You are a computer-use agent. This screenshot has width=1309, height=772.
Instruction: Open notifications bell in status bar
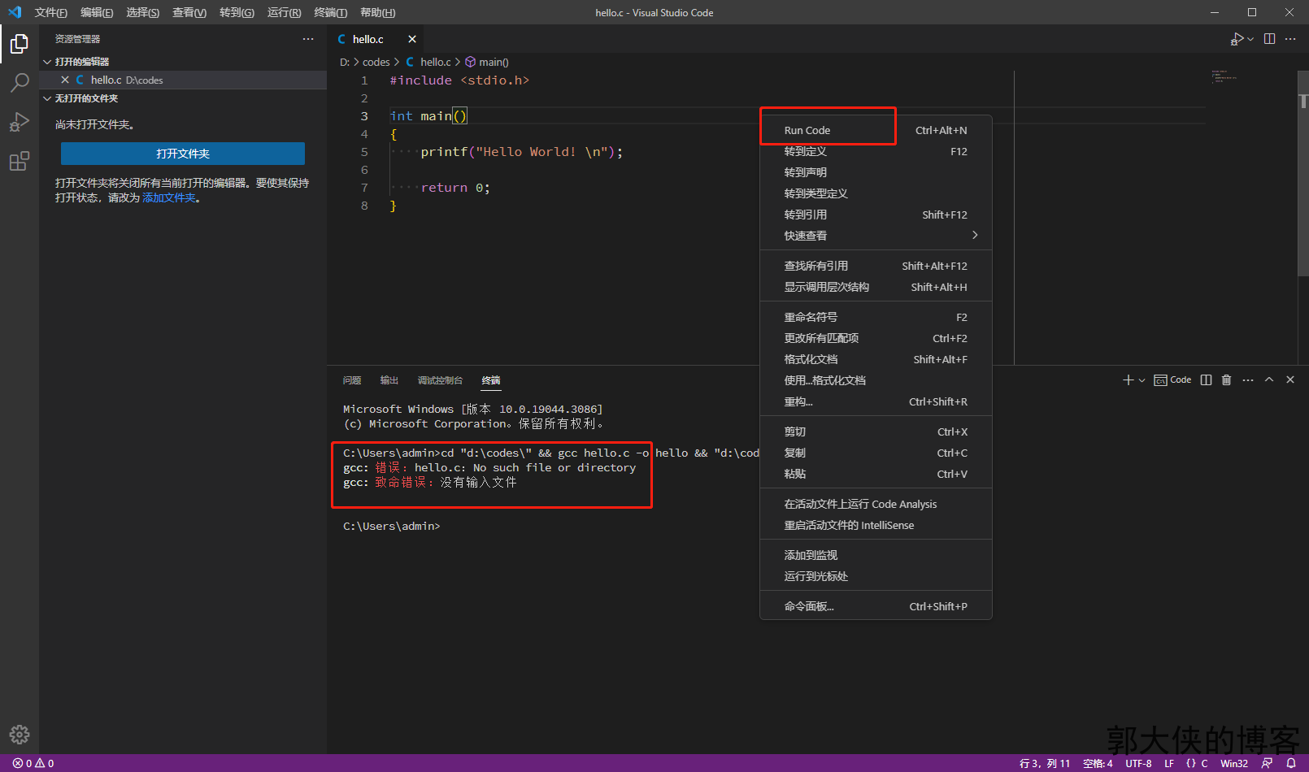(1291, 763)
